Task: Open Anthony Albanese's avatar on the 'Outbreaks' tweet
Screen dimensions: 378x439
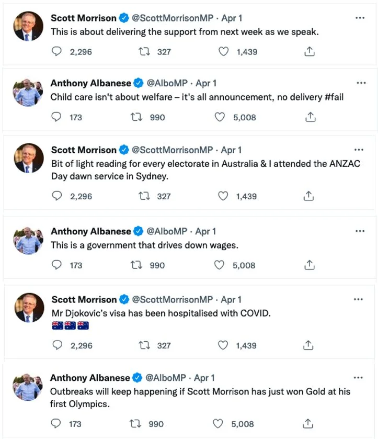Action: [x=28, y=388]
